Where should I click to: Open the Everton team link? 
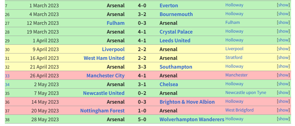pyautogui.click(x=169, y=5)
